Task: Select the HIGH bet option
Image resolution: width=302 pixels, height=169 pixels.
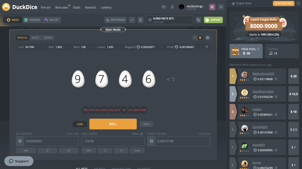Action: tap(146, 124)
